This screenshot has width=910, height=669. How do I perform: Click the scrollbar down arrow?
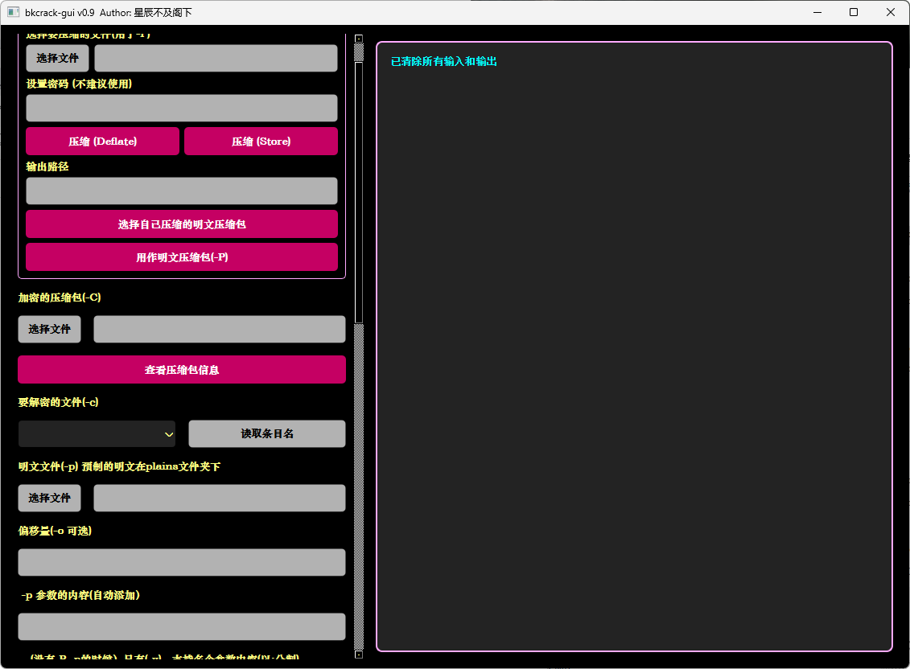(x=359, y=655)
